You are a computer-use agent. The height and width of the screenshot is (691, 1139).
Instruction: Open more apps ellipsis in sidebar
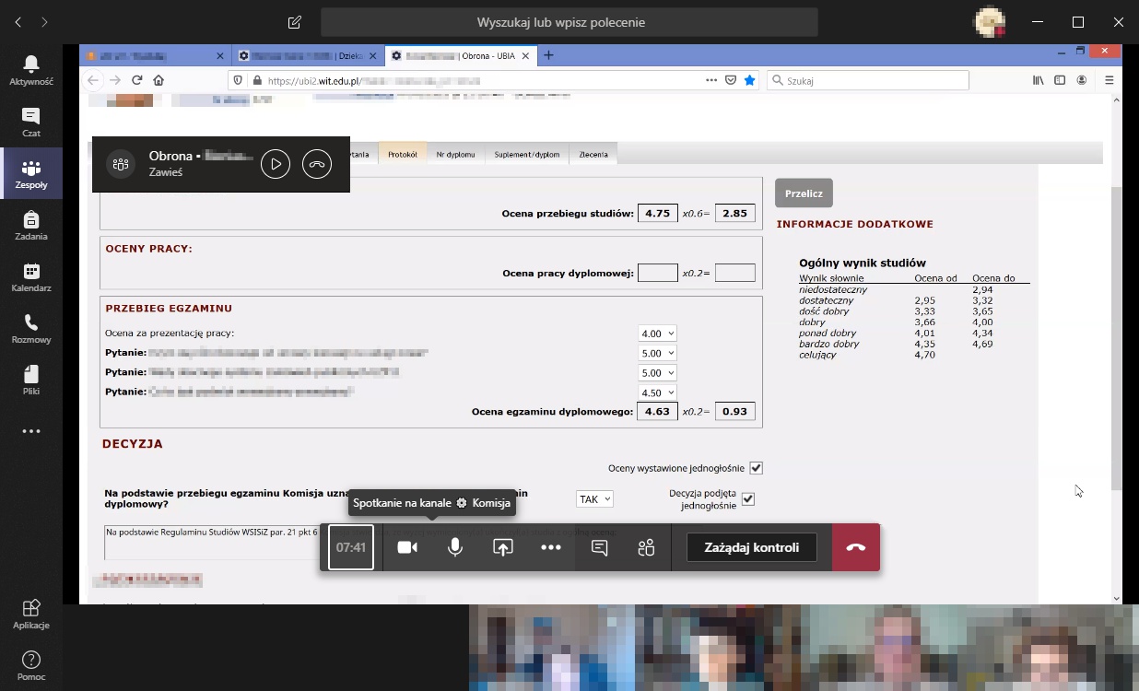31,431
